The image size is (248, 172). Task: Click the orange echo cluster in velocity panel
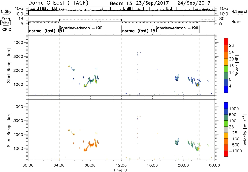point(91,145)
